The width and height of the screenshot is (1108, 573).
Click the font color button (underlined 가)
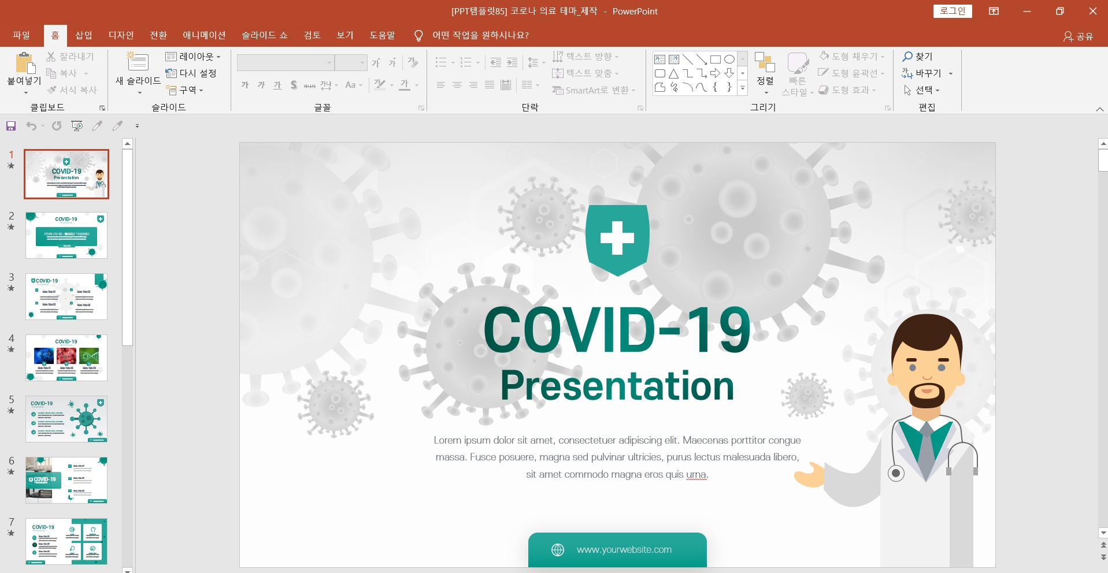[x=405, y=85]
